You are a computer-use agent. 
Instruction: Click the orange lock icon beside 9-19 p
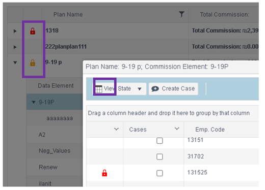33,62
